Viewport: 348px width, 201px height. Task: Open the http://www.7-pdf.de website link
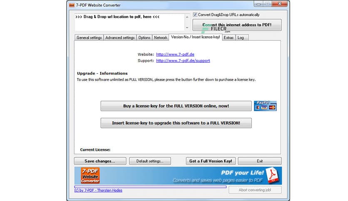click(175, 54)
